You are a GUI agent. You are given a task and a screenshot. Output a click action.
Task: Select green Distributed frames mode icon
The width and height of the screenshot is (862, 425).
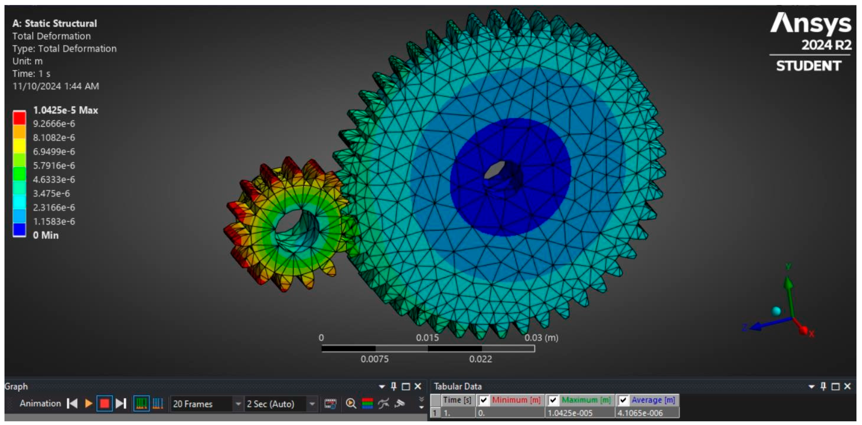tap(141, 404)
